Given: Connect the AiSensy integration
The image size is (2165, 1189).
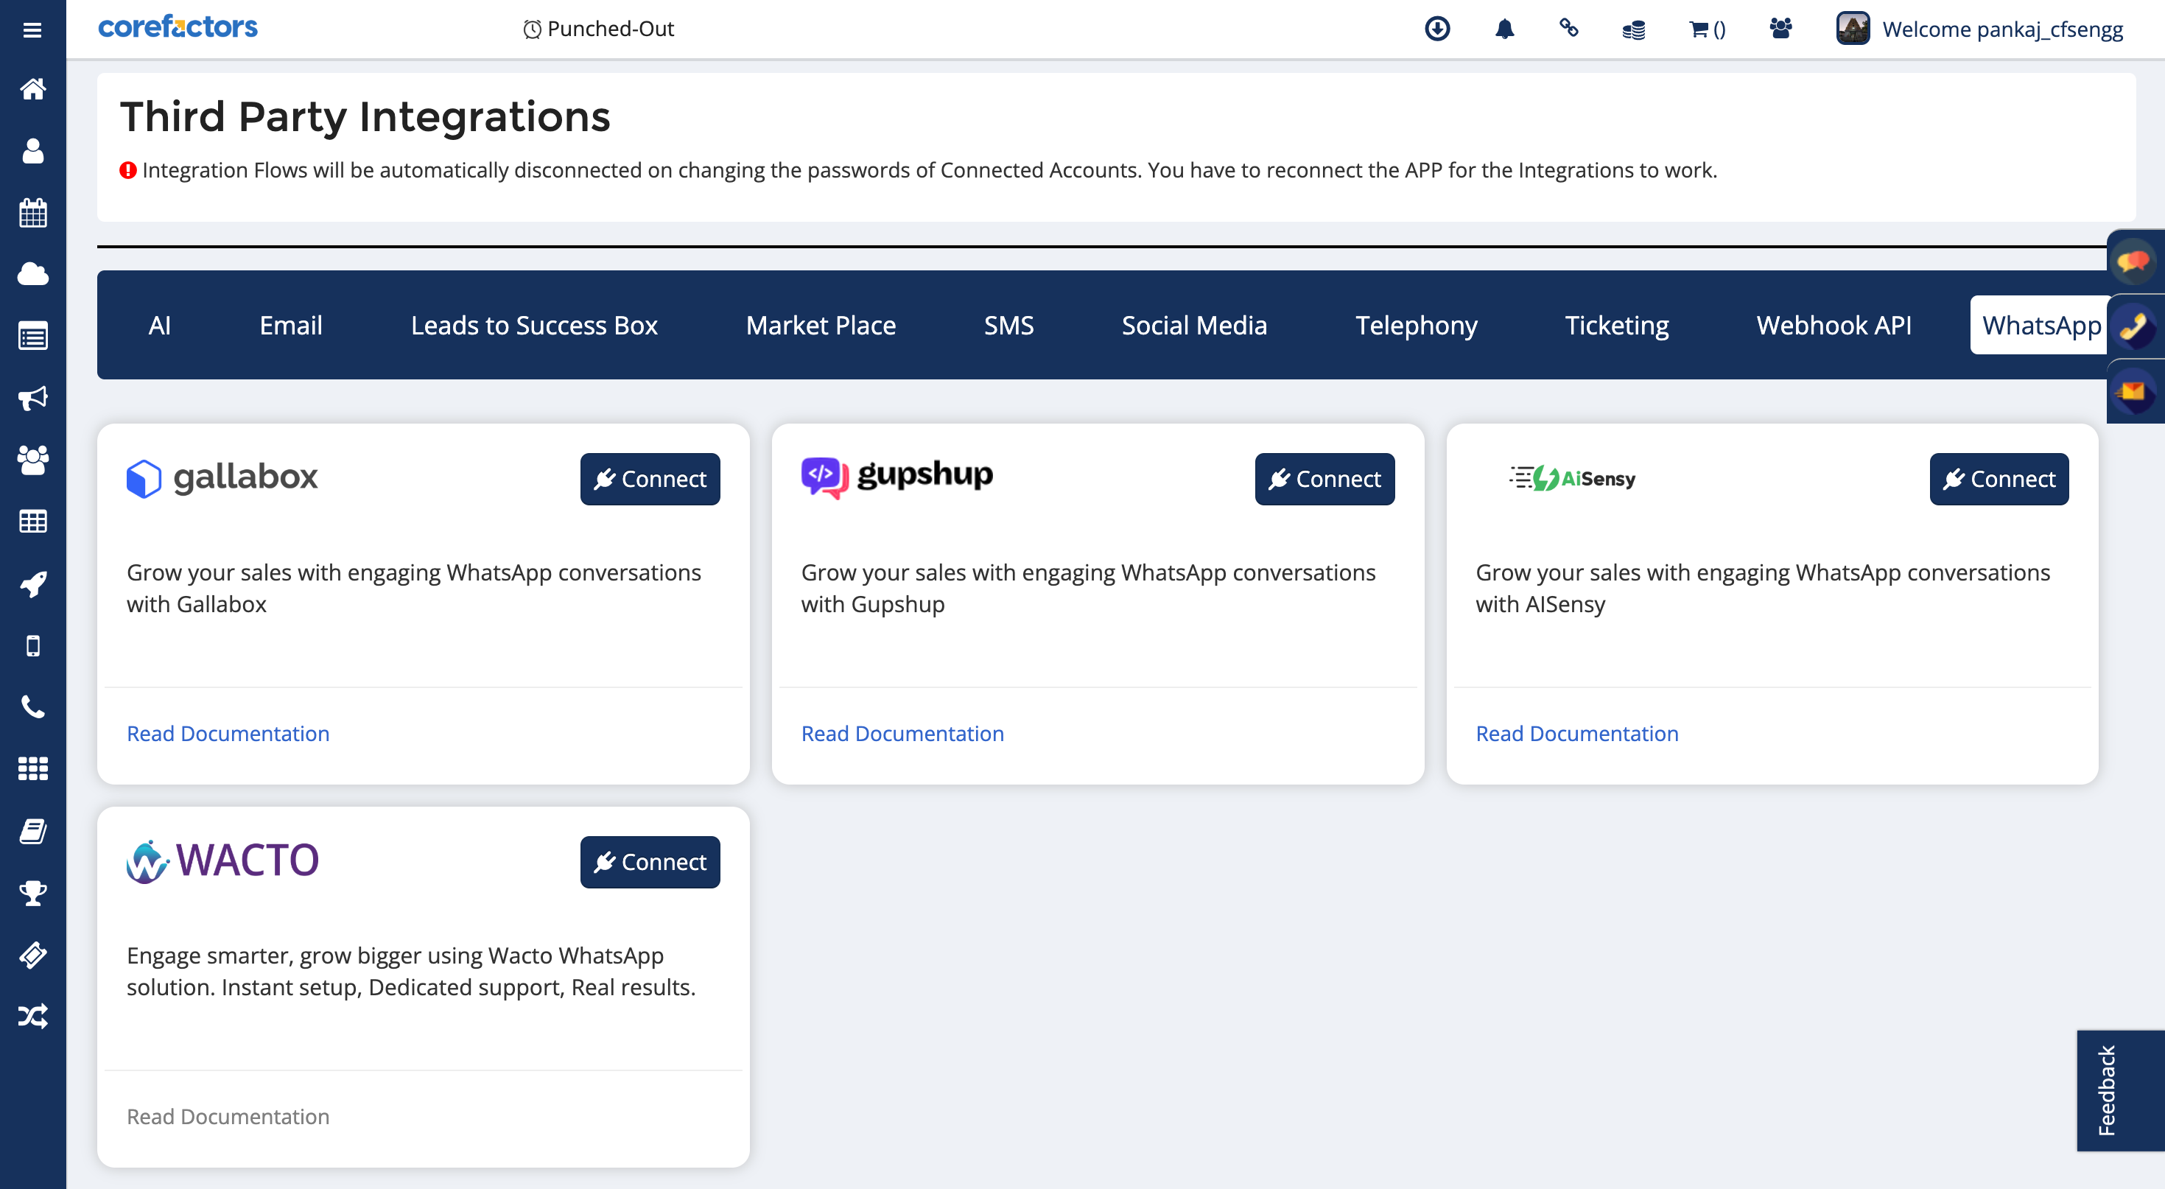Looking at the screenshot, I should (x=1999, y=479).
